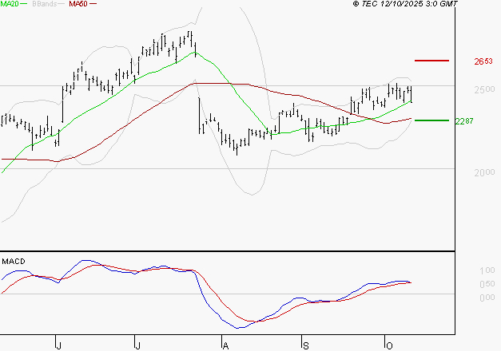Toggle the MA60 legend entry
This screenshot has height=351, width=501.
click(x=79, y=5)
